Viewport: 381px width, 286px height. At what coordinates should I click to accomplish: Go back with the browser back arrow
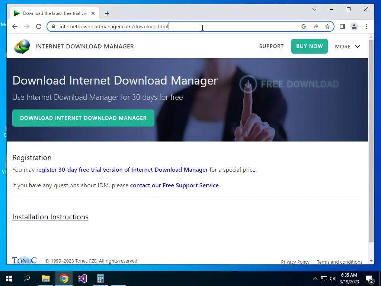15,26
